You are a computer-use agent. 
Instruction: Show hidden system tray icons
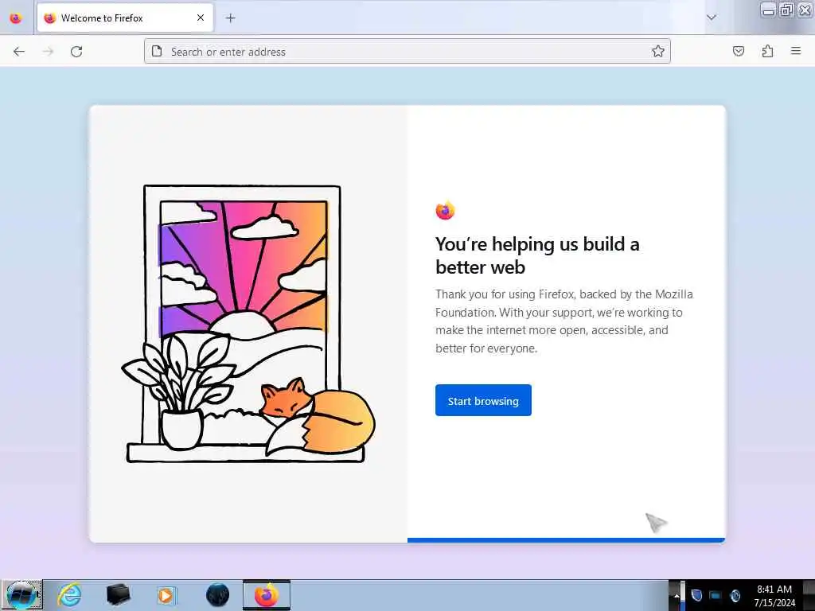click(x=677, y=595)
